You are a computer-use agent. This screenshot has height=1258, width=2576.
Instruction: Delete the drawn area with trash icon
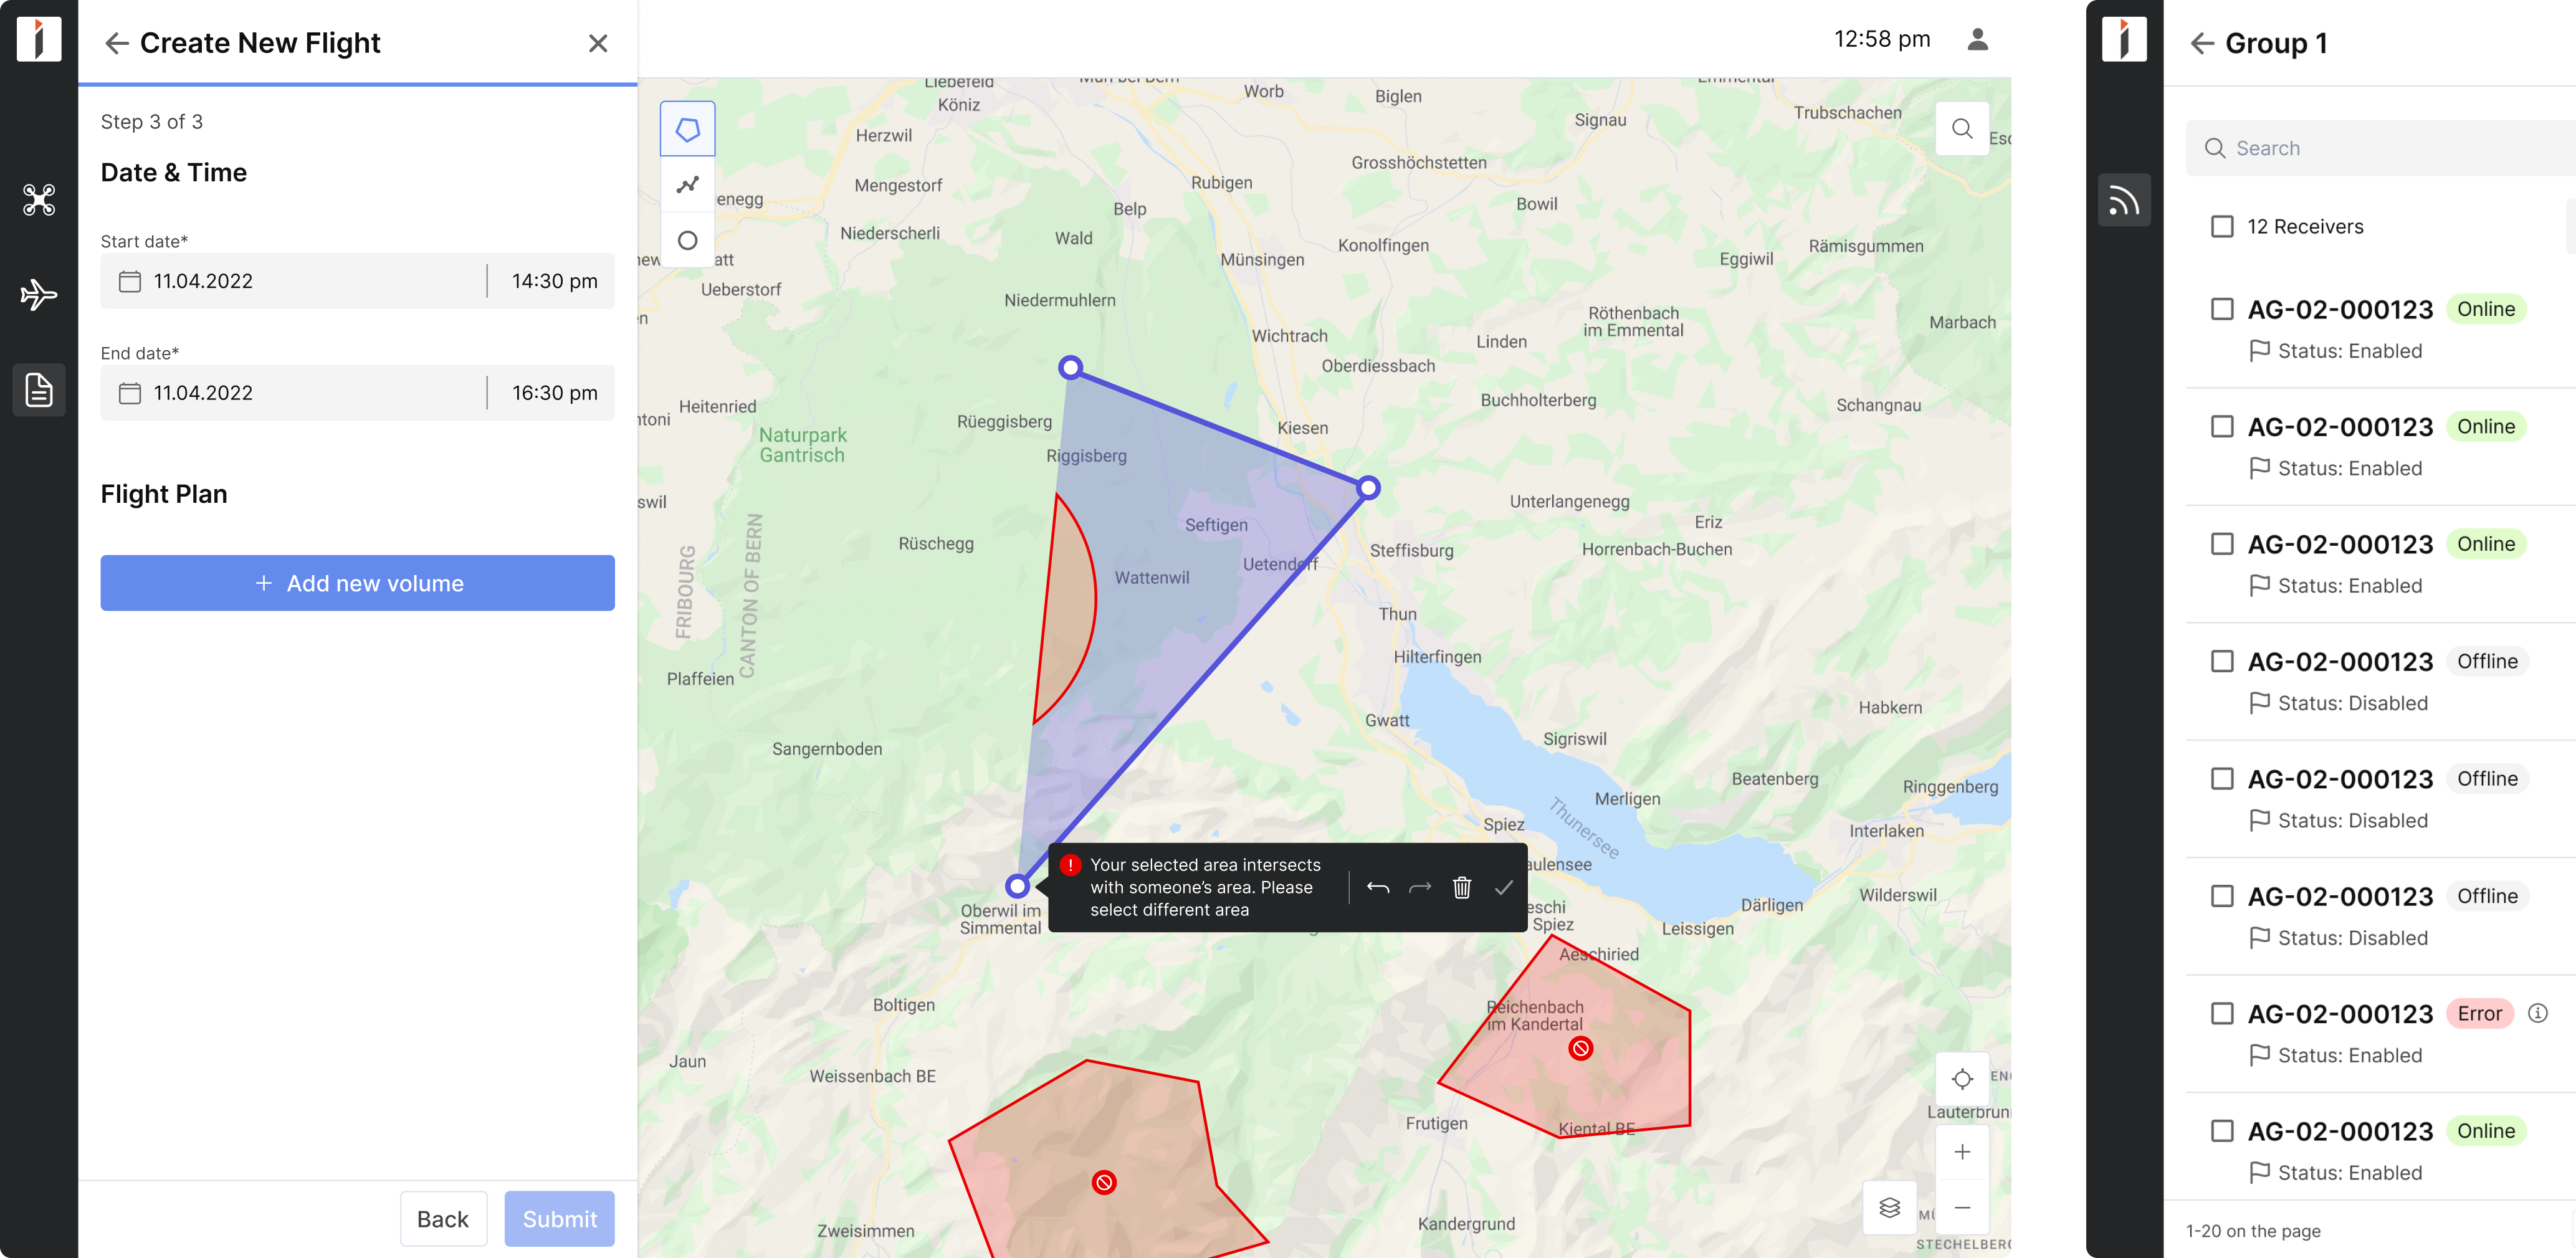(x=1461, y=887)
